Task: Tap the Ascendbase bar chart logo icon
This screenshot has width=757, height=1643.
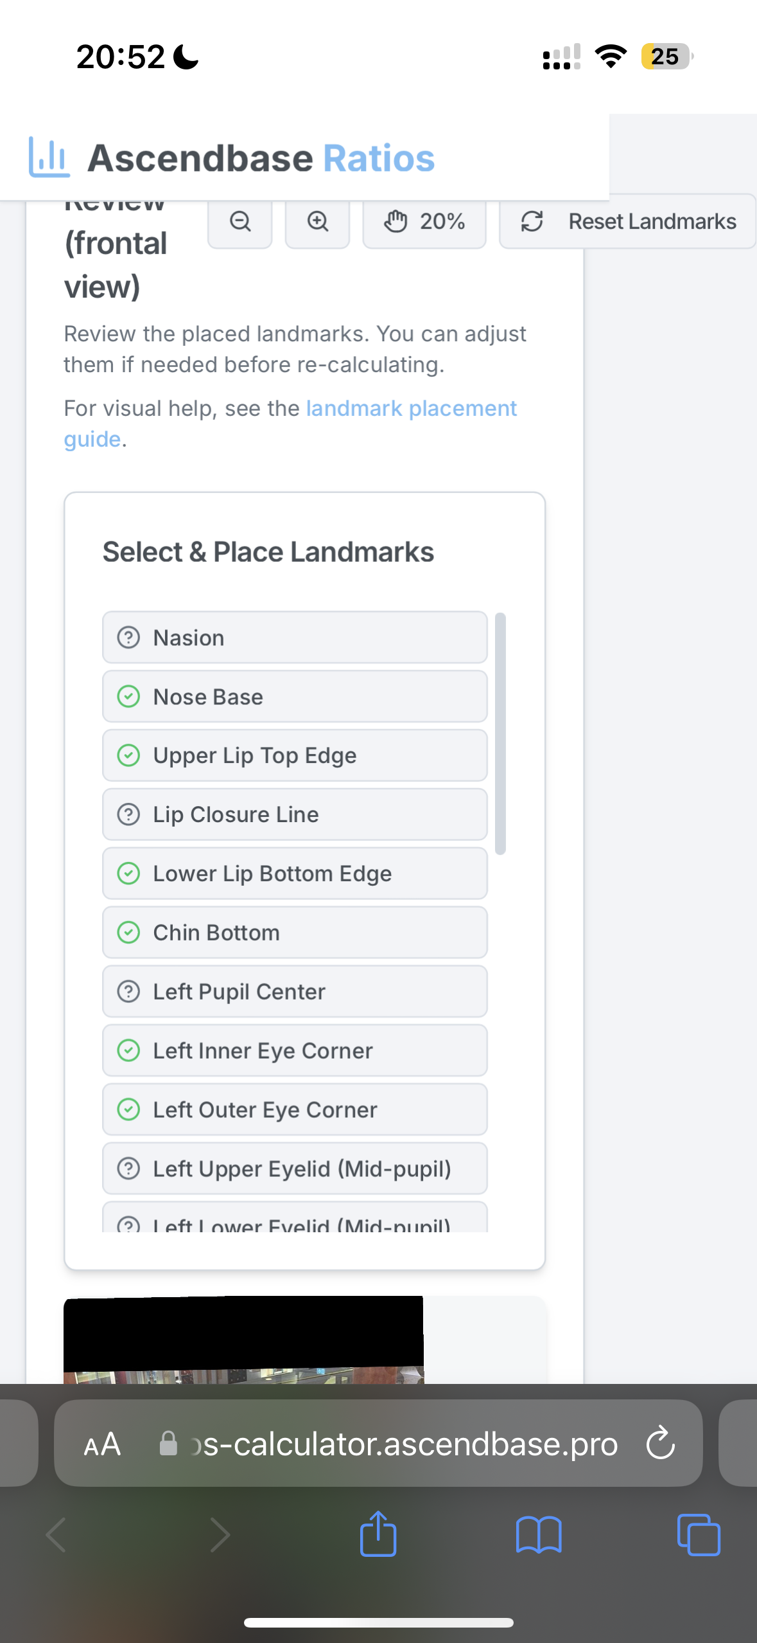Action: coord(49,157)
